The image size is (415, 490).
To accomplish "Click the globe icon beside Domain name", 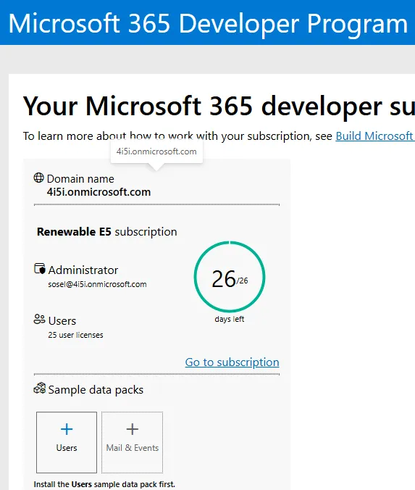I will pyautogui.click(x=38, y=178).
